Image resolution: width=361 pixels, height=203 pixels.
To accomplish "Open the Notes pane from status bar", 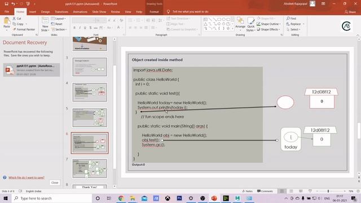I will point(248,191).
